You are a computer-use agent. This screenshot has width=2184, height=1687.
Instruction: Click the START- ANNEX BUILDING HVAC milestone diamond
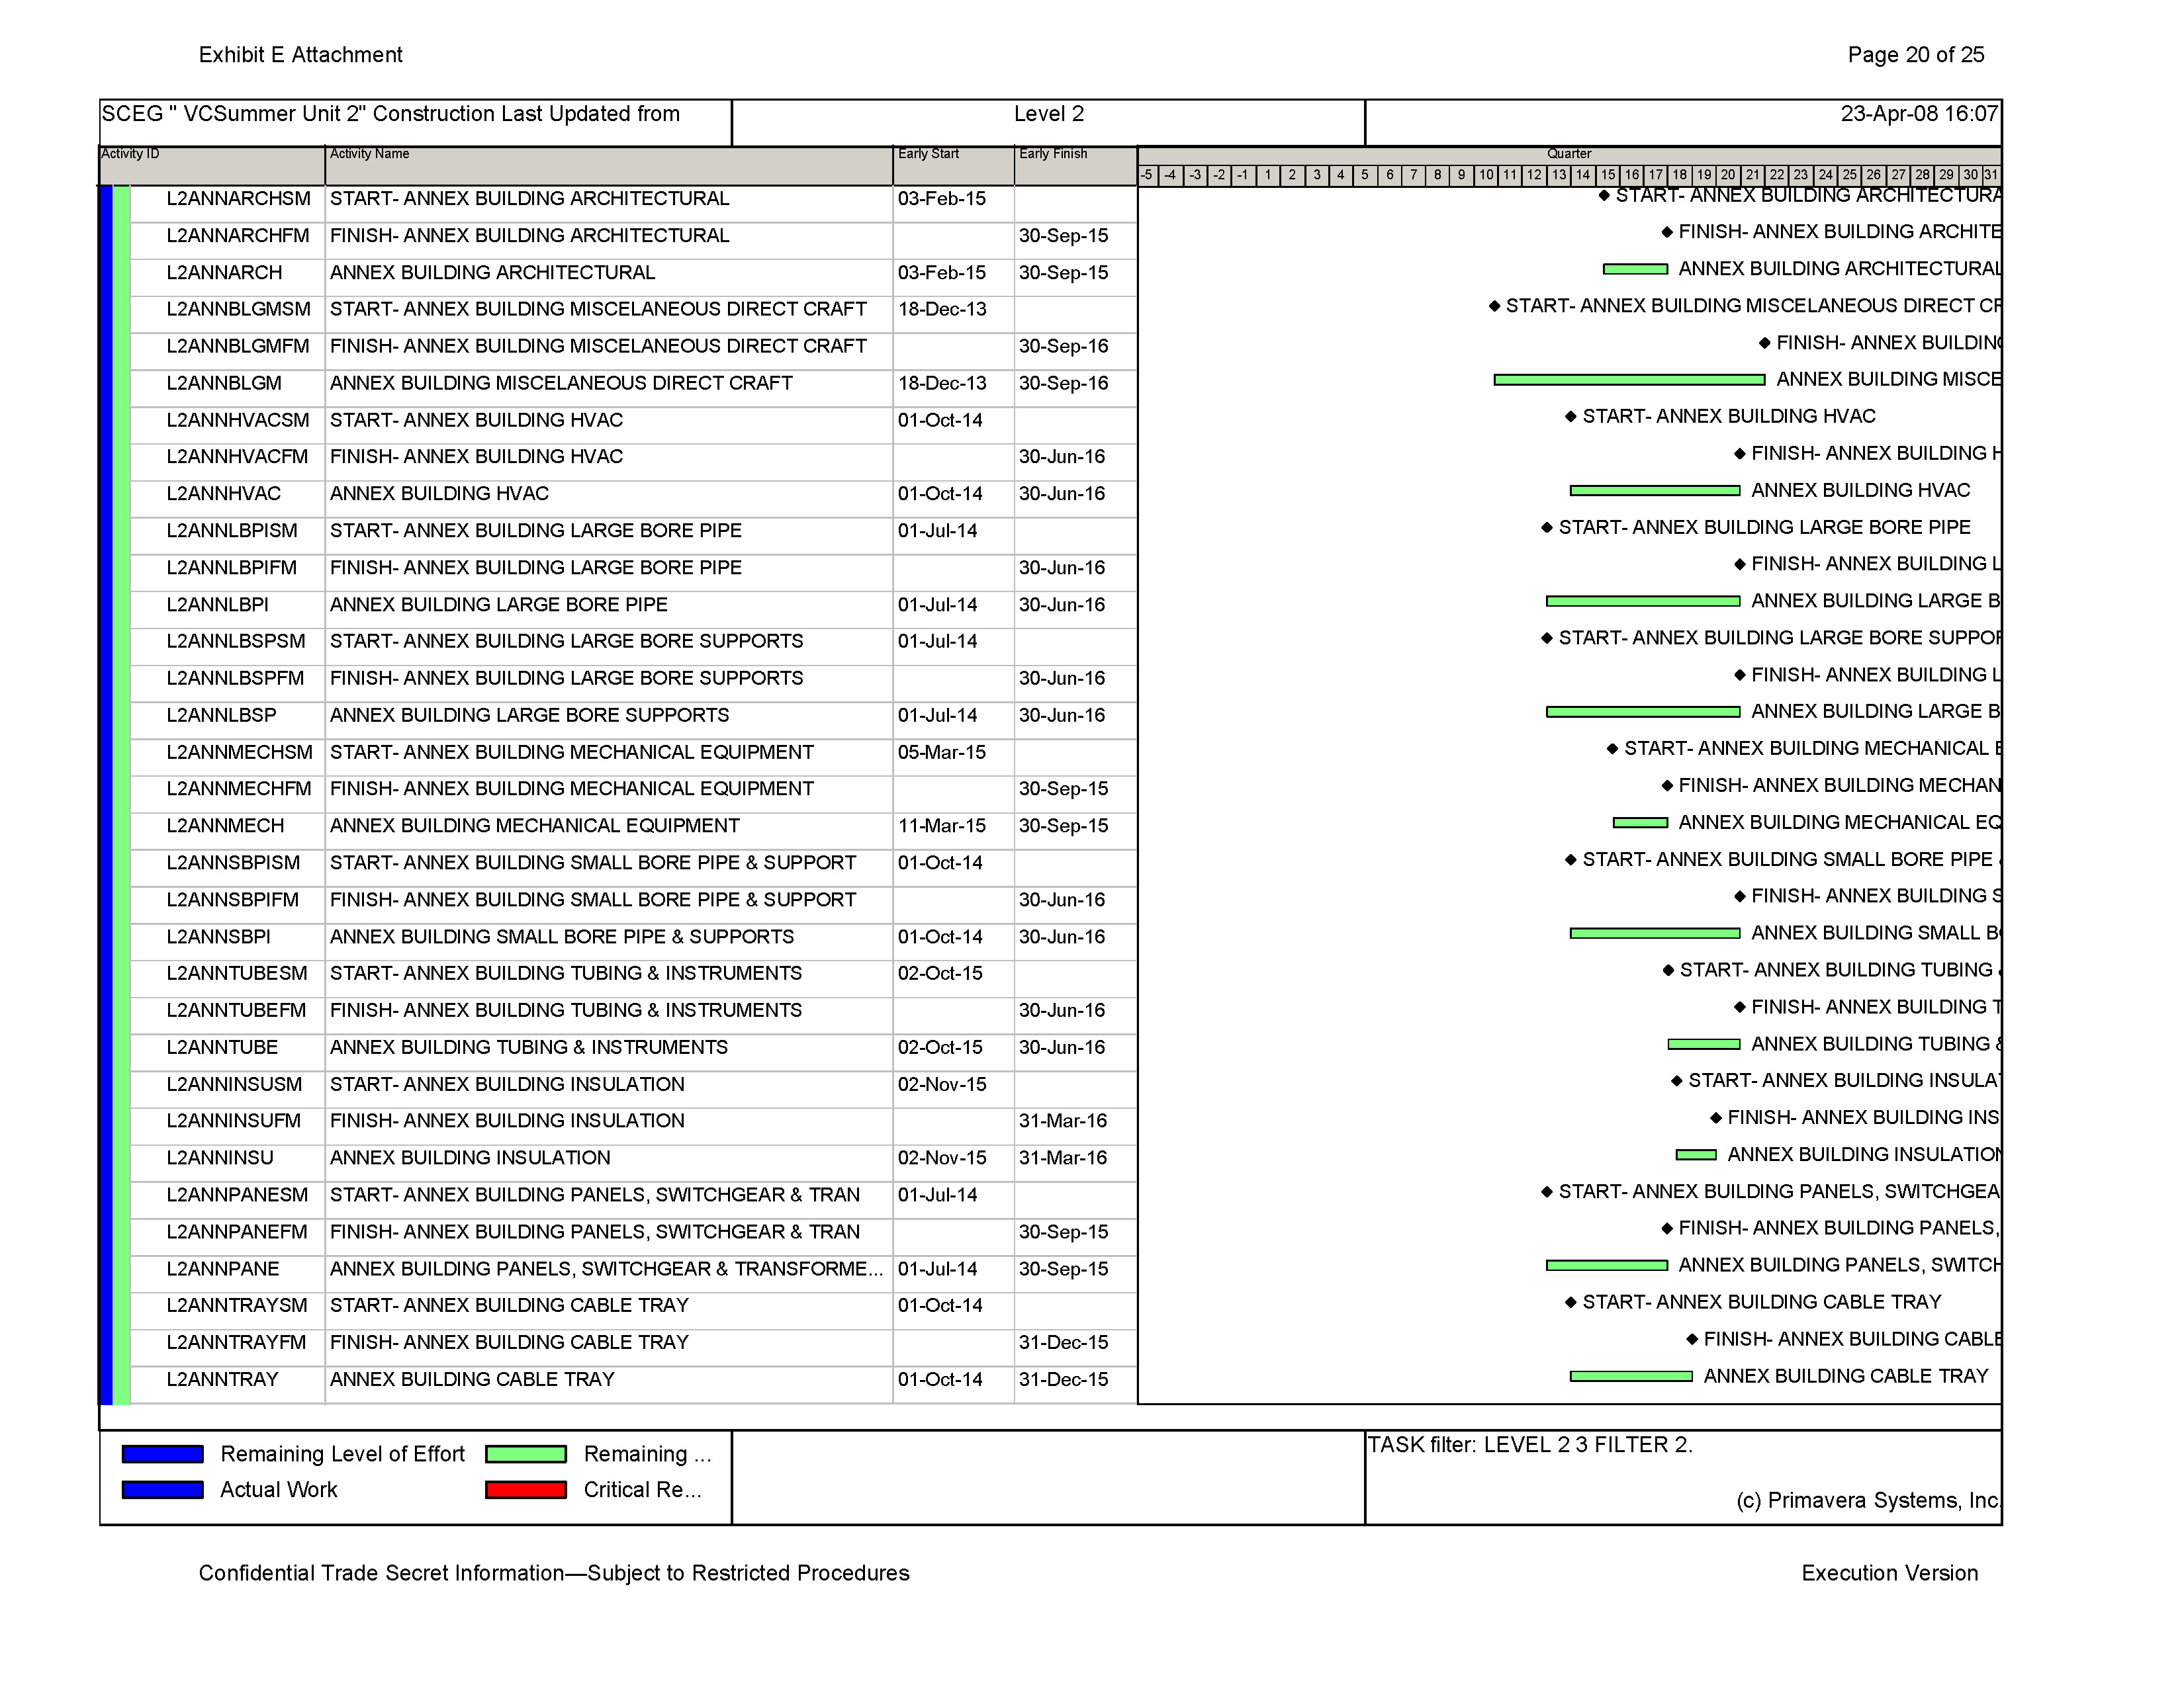[x=1571, y=417]
